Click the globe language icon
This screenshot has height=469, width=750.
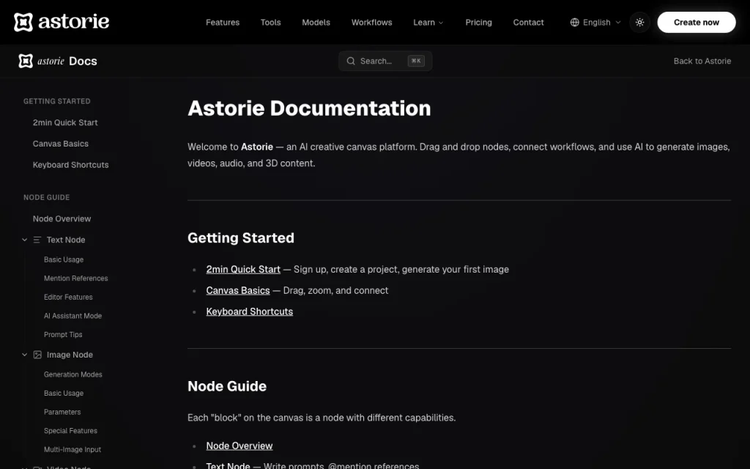tap(574, 23)
